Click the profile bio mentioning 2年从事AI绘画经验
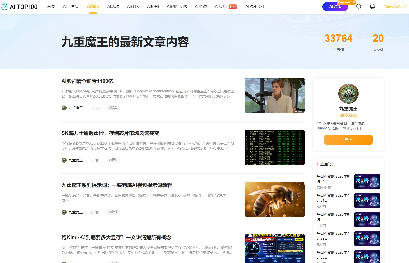Viewport: 409px width, 263px height. point(343,126)
